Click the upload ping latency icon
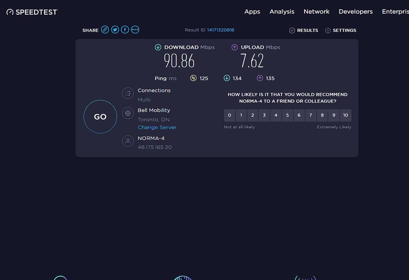The height and width of the screenshot is (280, 409). (x=260, y=78)
